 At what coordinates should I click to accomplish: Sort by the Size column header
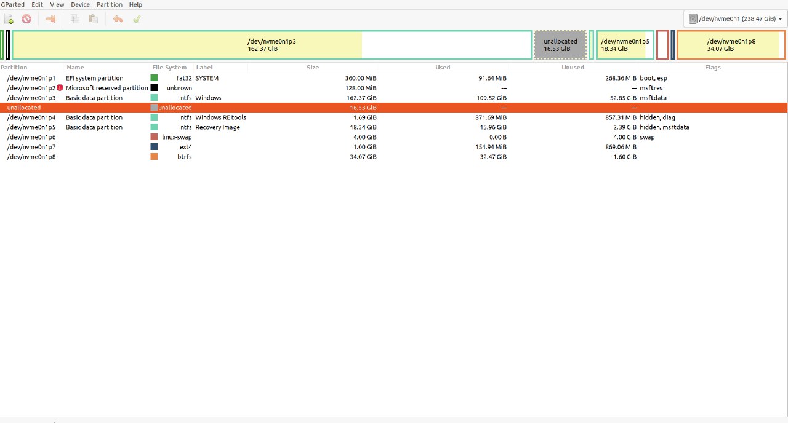(313, 68)
